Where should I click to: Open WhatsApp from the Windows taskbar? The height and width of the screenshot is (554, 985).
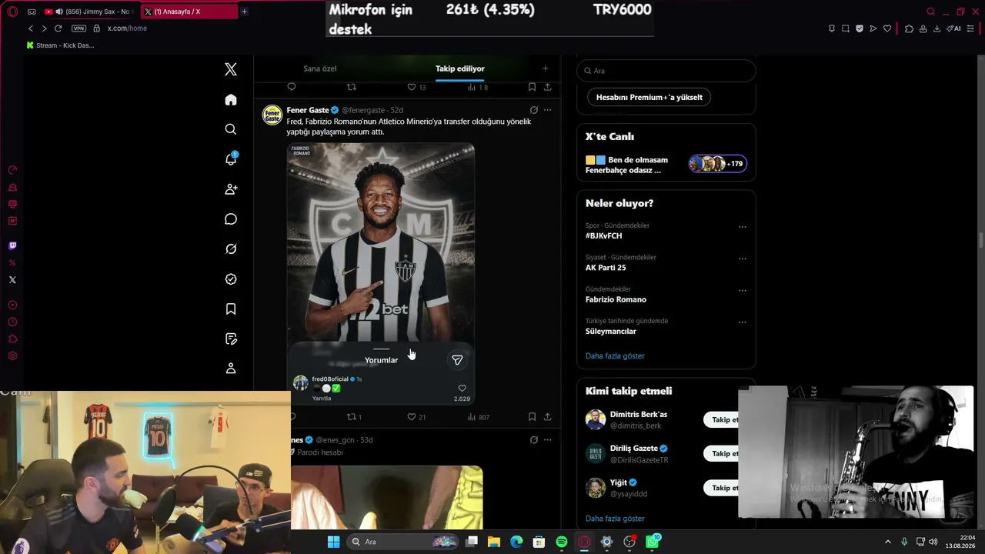(653, 542)
